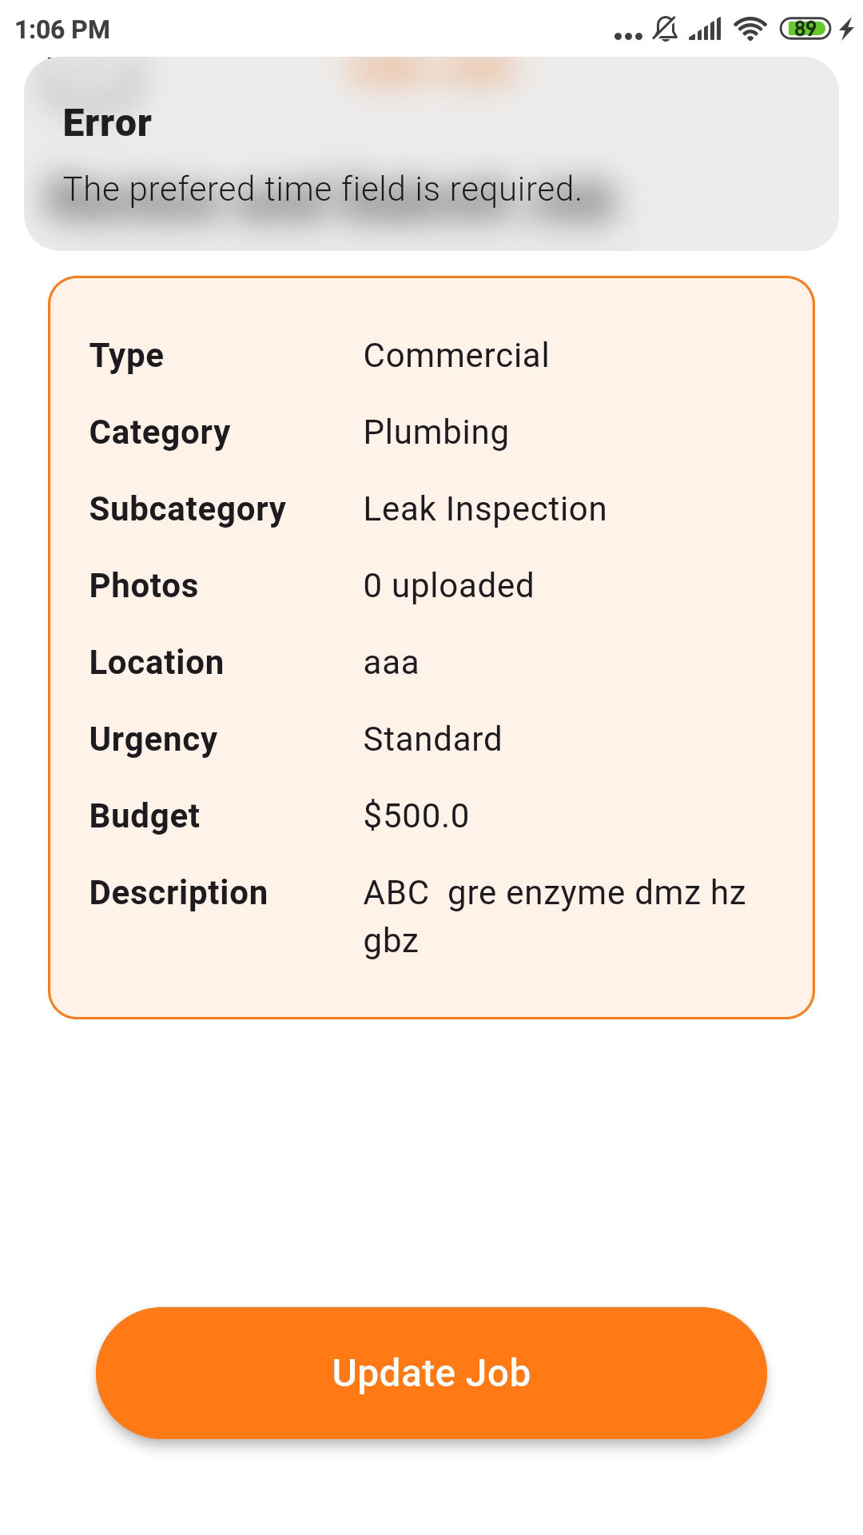Tap the 1:06 PM clock
Screen dimensions: 863x1535
point(62,30)
